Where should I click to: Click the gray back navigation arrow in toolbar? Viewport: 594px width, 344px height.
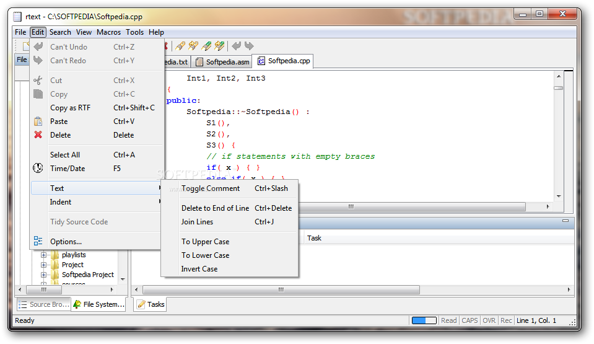coord(237,46)
